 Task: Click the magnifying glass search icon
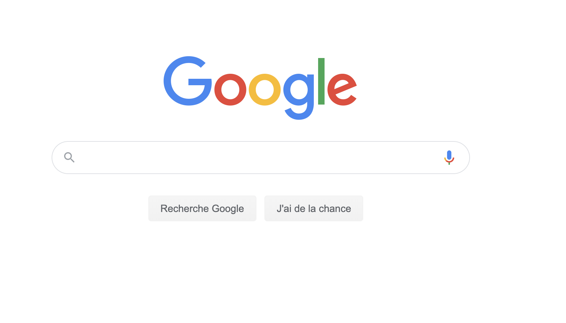coord(69,157)
